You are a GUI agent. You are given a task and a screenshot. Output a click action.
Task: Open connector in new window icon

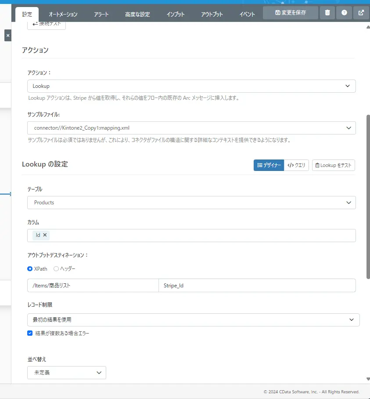[x=361, y=12]
